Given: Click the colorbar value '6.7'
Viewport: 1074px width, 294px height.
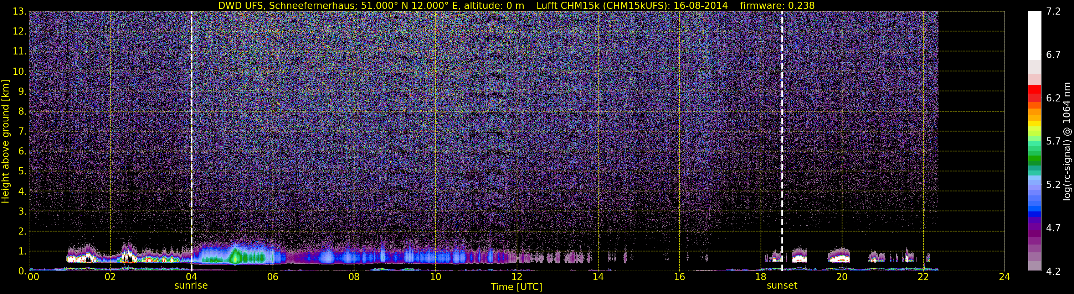Looking at the screenshot, I should (1054, 54).
